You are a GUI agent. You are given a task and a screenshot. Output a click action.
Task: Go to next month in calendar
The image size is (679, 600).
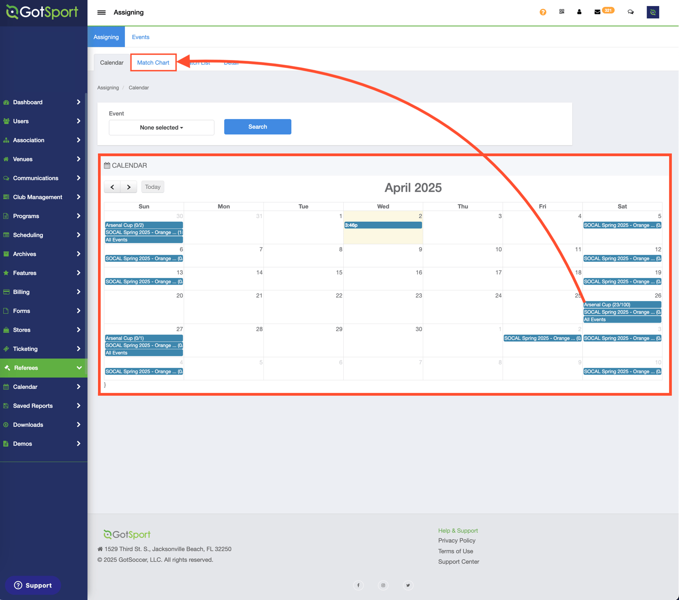129,187
